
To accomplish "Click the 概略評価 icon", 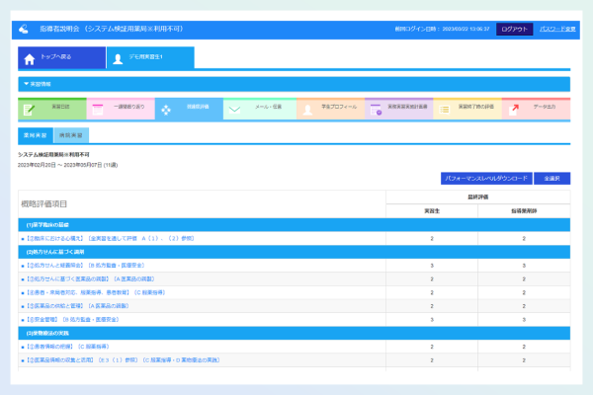I will 166,109.
